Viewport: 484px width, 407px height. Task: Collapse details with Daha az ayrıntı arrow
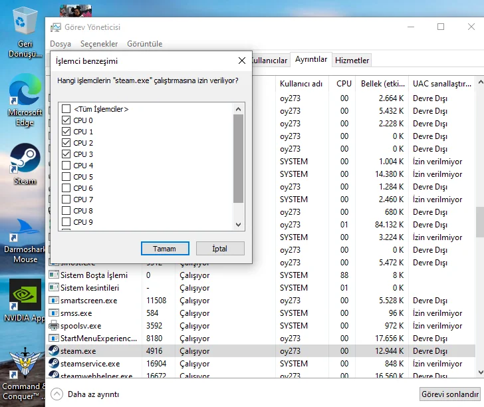pyautogui.click(x=57, y=394)
